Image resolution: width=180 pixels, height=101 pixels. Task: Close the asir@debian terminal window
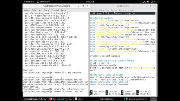[155, 6]
